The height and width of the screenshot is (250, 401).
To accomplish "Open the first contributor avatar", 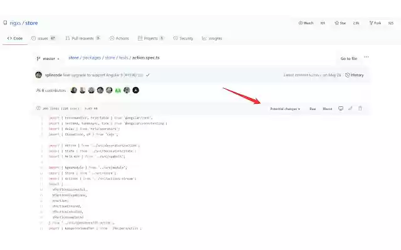I will click(x=74, y=90).
